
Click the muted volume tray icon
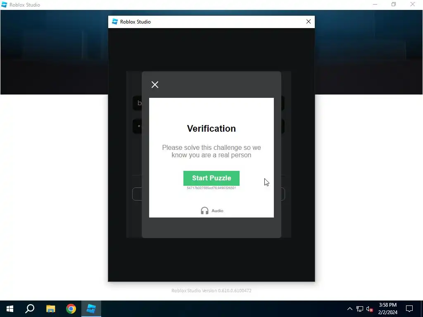pyautogui.click(x=370, y=309)
